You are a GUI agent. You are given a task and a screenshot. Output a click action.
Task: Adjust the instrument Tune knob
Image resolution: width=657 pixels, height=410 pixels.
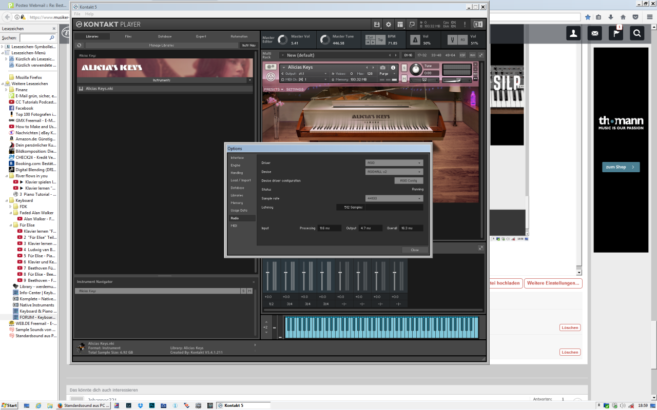click(x=415, y=69)
